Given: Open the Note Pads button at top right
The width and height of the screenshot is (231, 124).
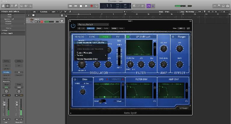Looking at the screenshot, I should point(219,6).
